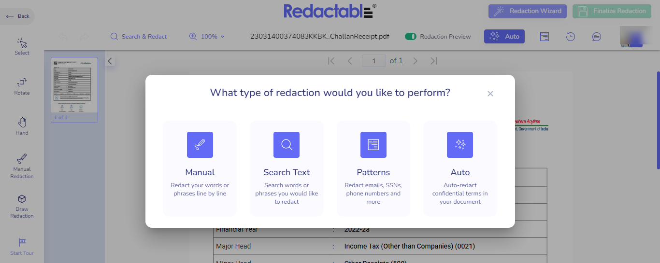Select the Rotate tool
Image resolution: width=660 pixels, height=263 pixels.
[x=22, y=87]
